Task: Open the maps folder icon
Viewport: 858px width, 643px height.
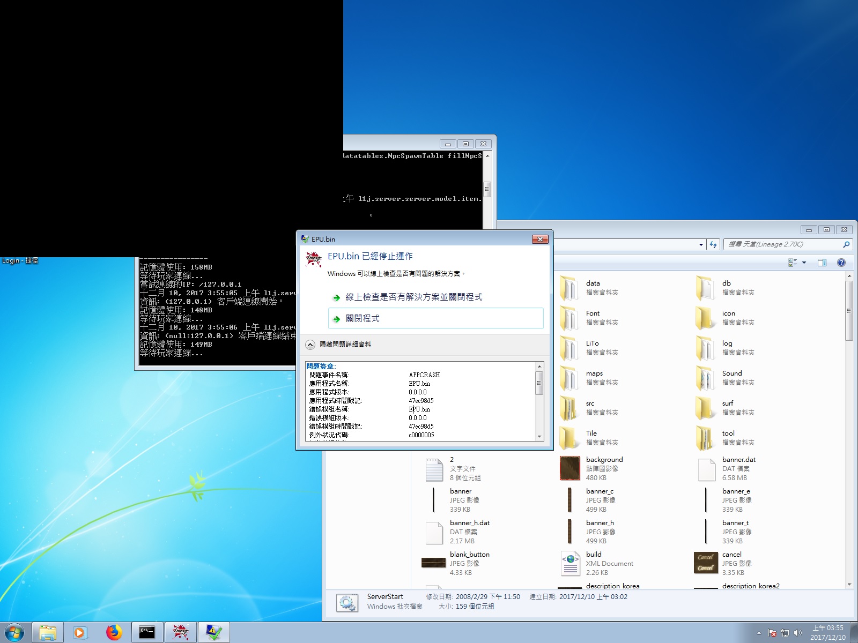Action: (568, 378)
